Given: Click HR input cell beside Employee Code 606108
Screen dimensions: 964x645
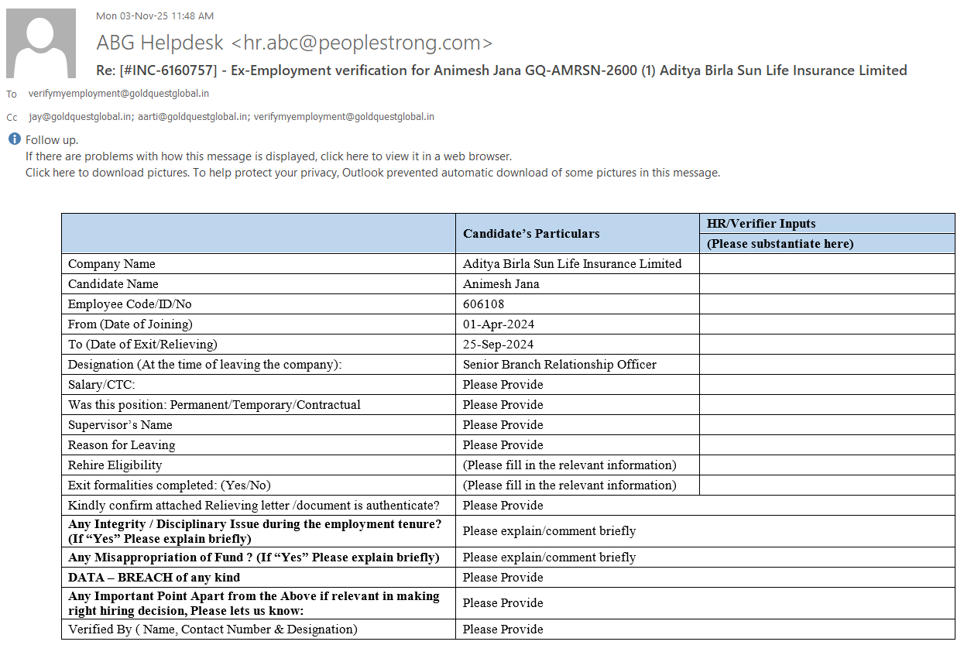Looking at the screenshot, I should pos(826,304).
